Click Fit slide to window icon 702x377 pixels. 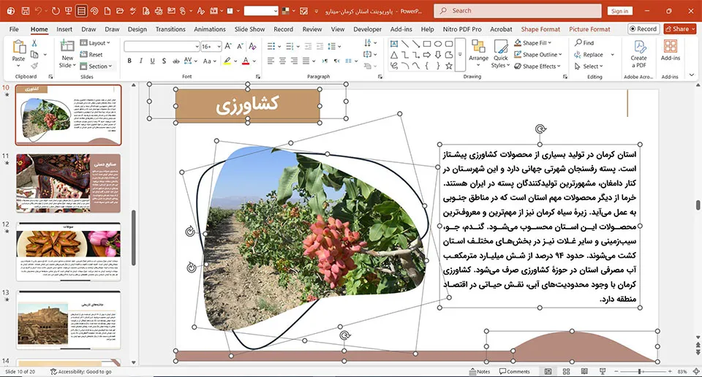(x=696, y=372)
